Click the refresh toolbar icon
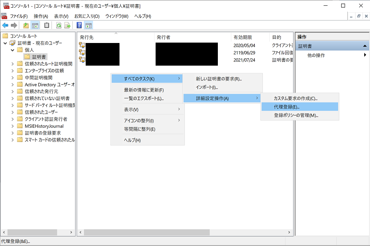The width and height of the screenshot is (370, 246). coord(58,25)
